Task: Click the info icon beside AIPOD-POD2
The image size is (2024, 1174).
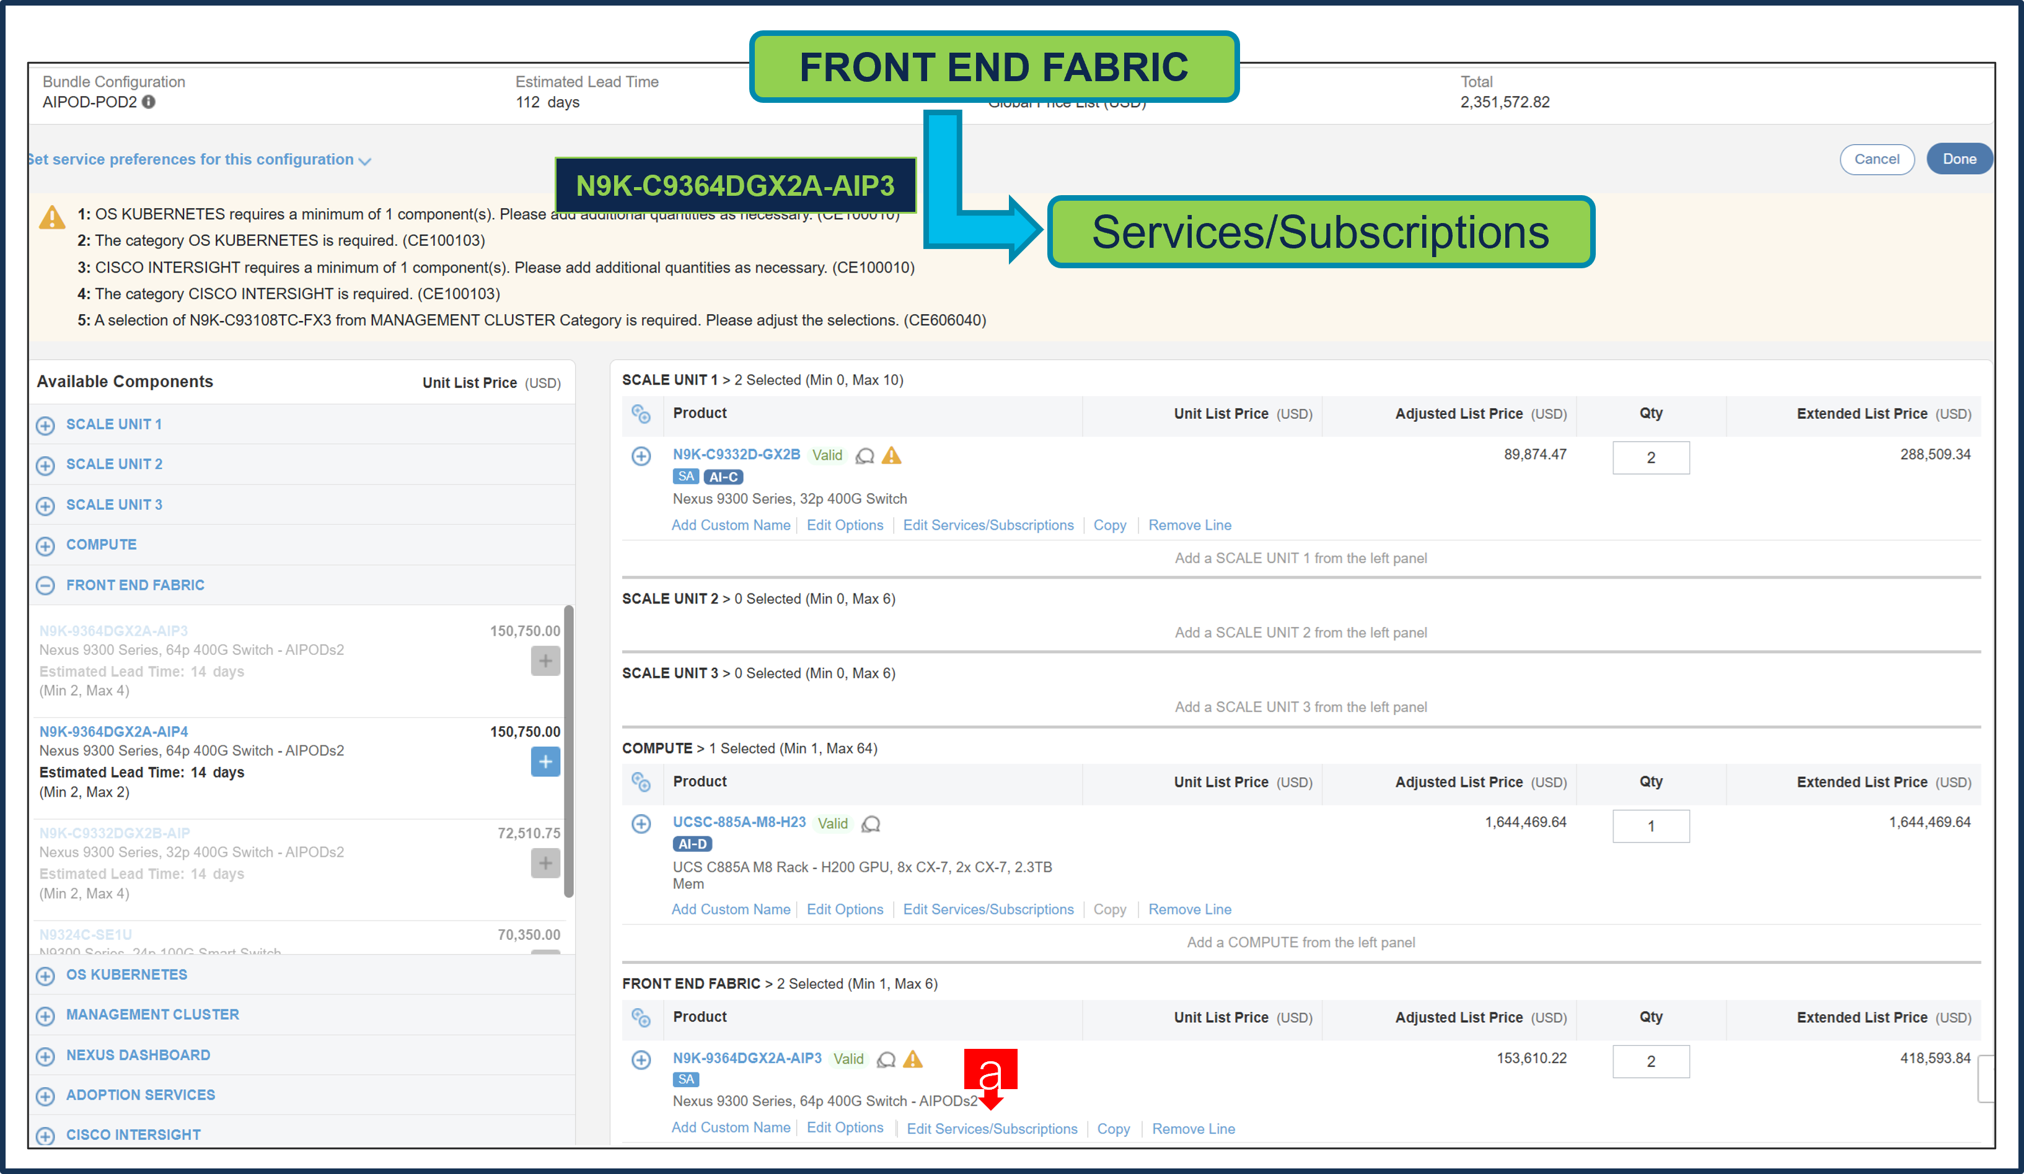Action: (x=149, y=102)
